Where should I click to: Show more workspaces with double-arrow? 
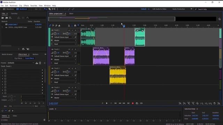[x=191, y=9]
